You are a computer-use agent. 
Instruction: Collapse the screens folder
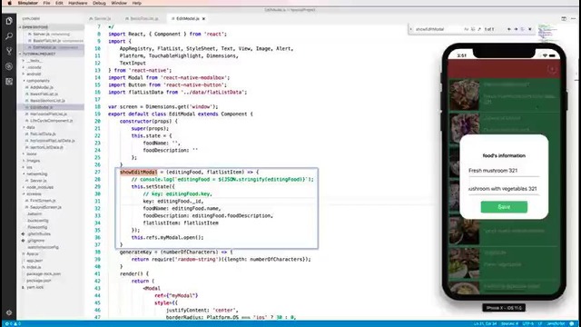(x=34, y=193)
